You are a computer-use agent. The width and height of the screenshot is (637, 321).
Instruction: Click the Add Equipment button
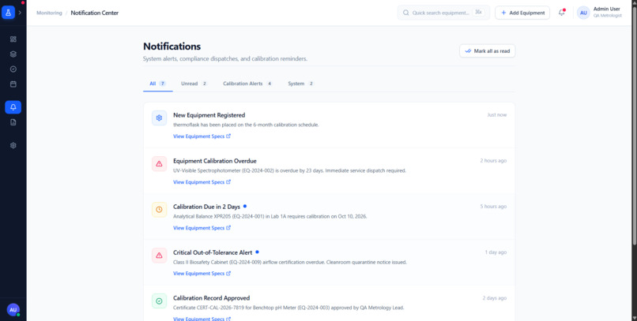pos(522,13)
